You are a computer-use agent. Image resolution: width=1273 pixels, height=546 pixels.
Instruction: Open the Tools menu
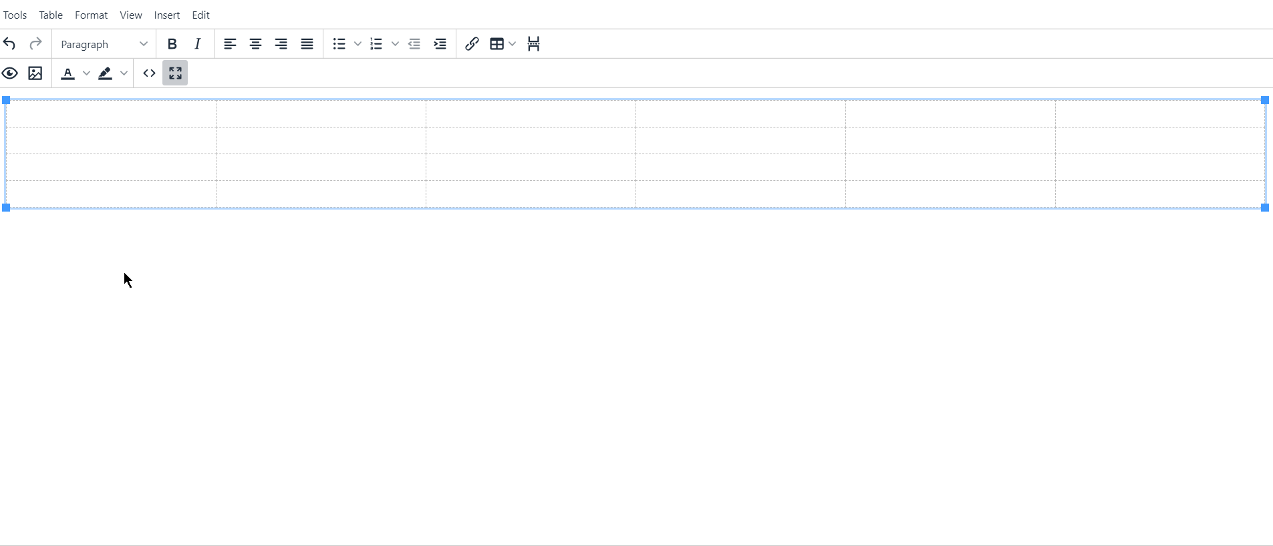(x=15, y=15)
